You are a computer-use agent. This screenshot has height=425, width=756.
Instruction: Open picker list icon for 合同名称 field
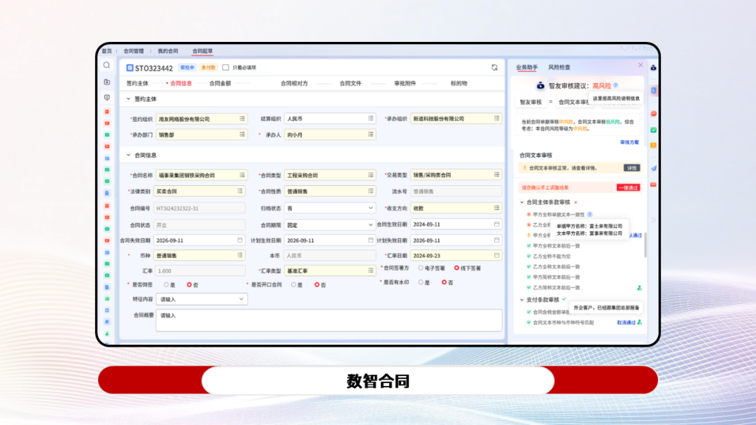point(242,175)
